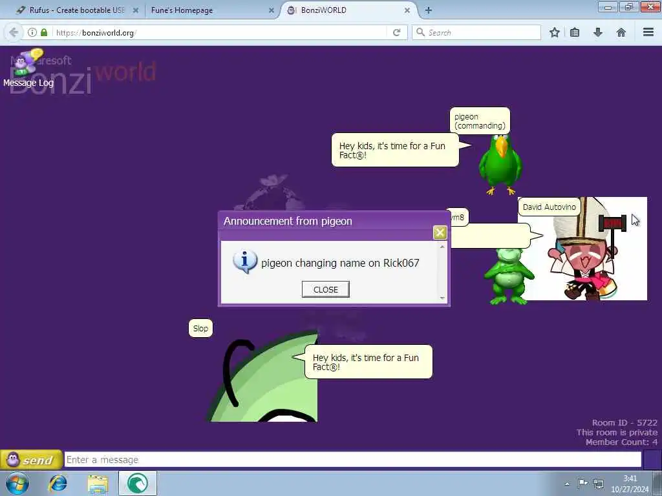Bookmark this page with star icon
The height and width of the screenshot is (496, 662).
coord(554,32)
